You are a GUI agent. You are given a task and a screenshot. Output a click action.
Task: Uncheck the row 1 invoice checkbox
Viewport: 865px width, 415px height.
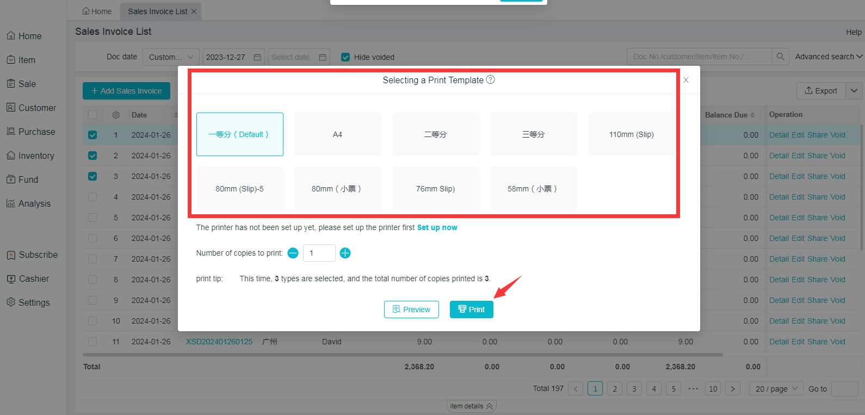[92, 135]
